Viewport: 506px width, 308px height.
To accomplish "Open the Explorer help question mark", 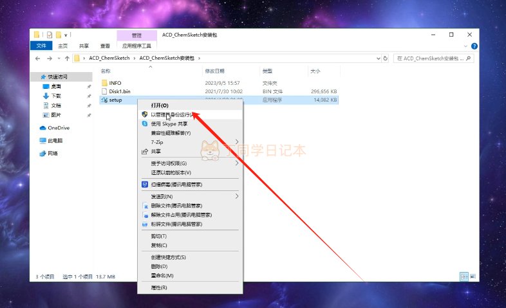I will pyautogui.click(x=474, y=46).
